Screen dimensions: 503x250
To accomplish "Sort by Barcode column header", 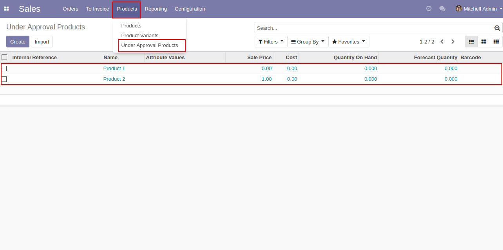I will click(481, 57).
